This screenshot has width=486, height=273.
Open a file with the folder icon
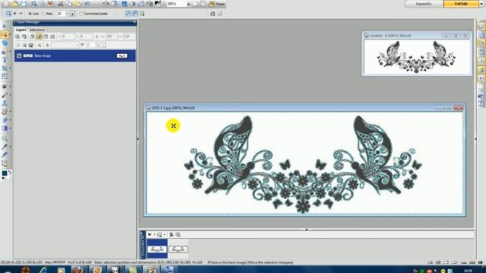tap(14, 4)
